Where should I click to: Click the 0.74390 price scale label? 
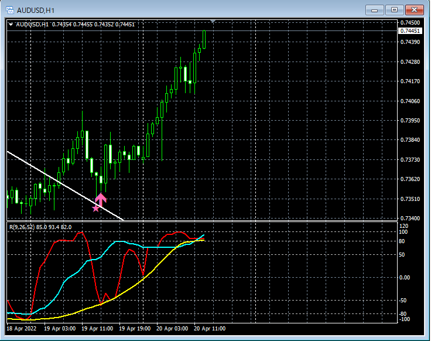click(x=410, y=42)
